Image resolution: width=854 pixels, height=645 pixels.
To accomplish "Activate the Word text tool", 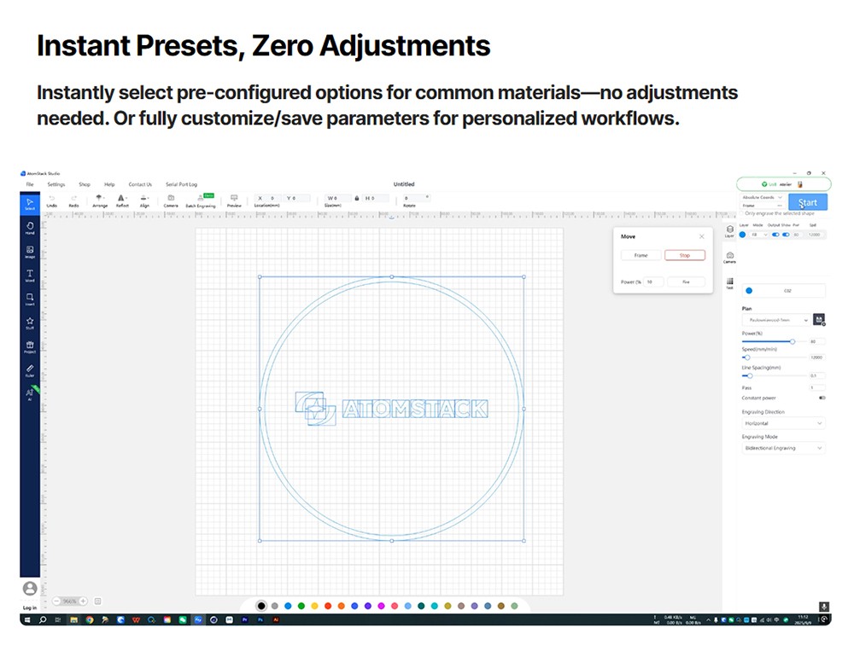I will coord(30,275).
